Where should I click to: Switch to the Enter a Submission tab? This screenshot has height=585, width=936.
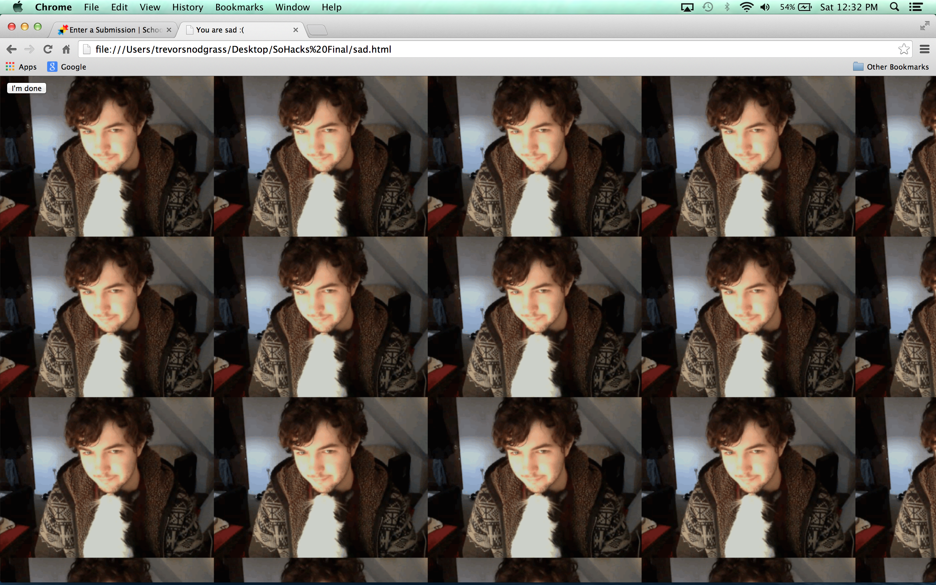(x=114, y=30)
